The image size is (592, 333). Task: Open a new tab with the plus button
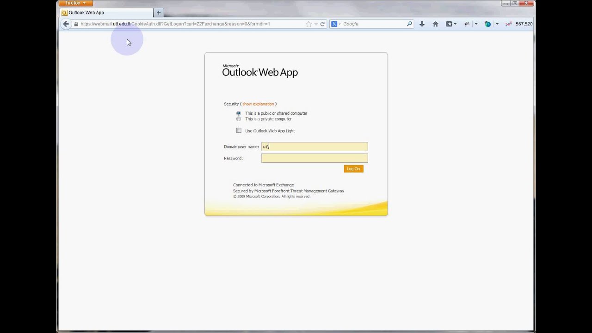tap(159, 13)
